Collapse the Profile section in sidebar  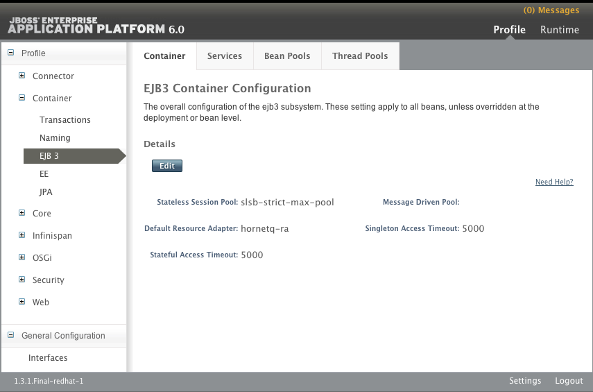click(10, 53)
